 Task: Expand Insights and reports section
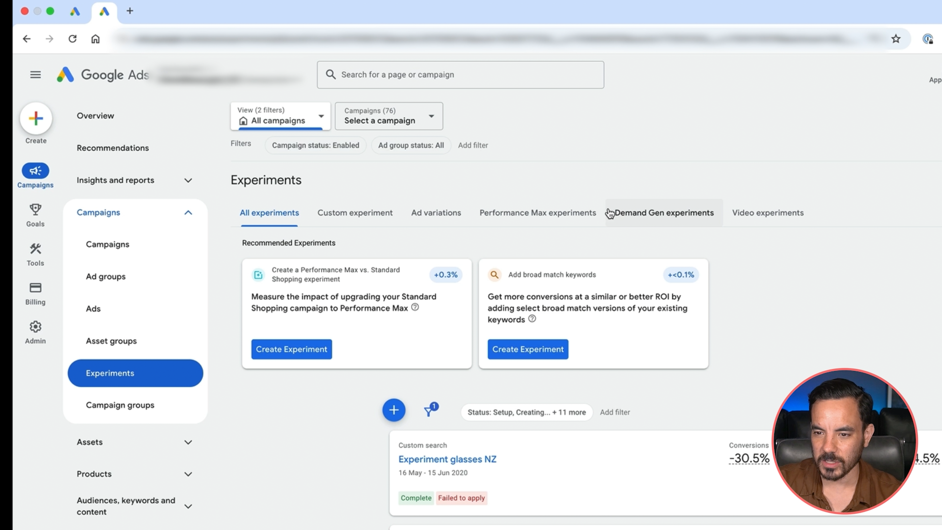click(188, 180)
